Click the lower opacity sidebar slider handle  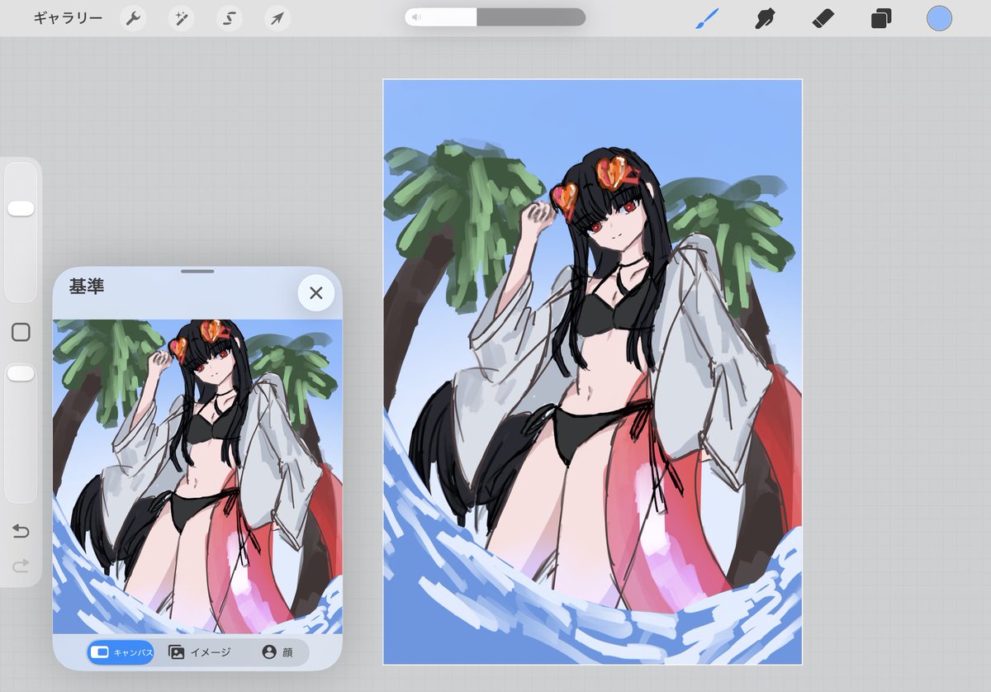pos(21,374)
